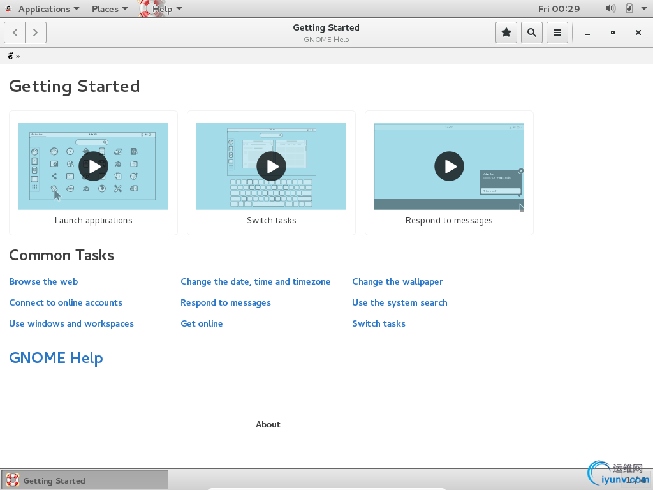653x490 pixels.
Task: Go back with the left arrow button
Action: tap(15, 33)
